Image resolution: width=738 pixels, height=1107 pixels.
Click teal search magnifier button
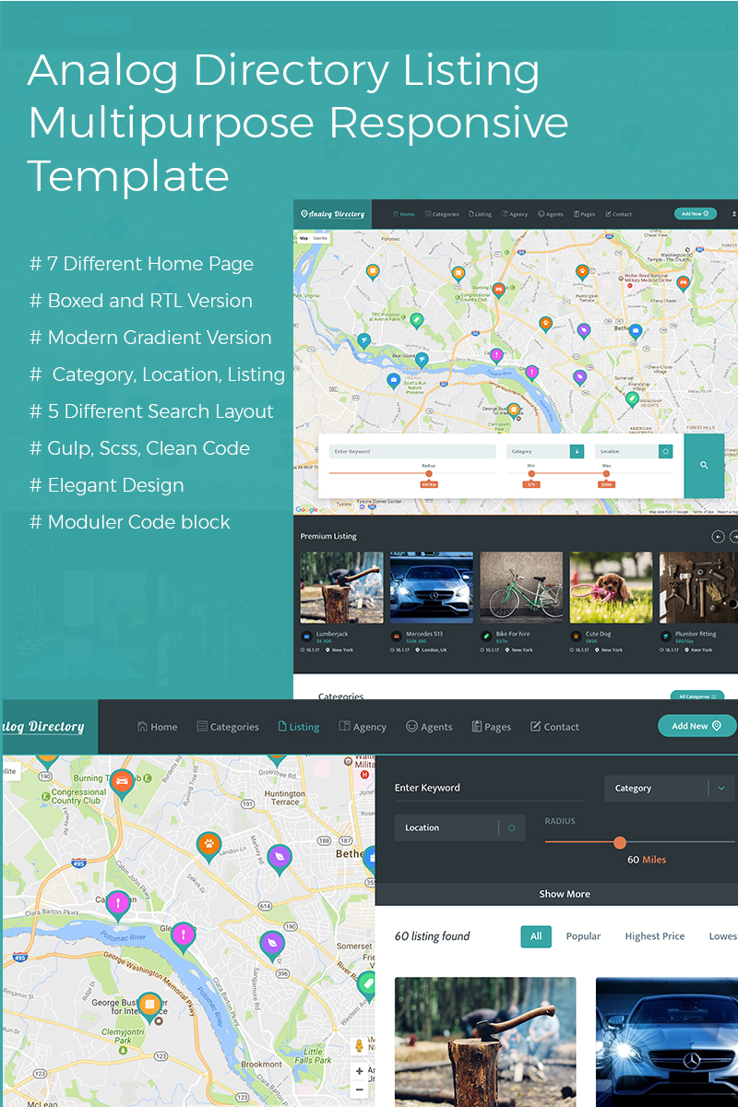point(704,465)
